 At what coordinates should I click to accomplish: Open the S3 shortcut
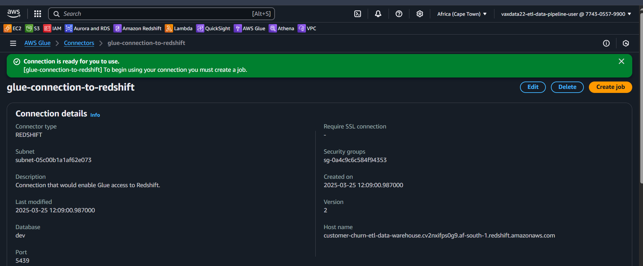pos(33,29)
